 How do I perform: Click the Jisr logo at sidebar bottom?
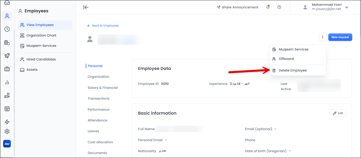(x=7, y=144)
